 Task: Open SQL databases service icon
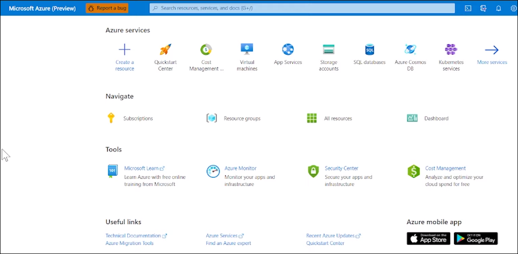point(369,50)
